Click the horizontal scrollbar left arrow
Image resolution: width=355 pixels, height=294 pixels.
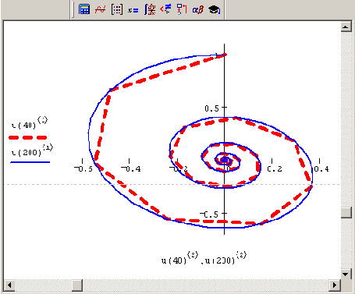pyautogui.click(x=9, y=285)
